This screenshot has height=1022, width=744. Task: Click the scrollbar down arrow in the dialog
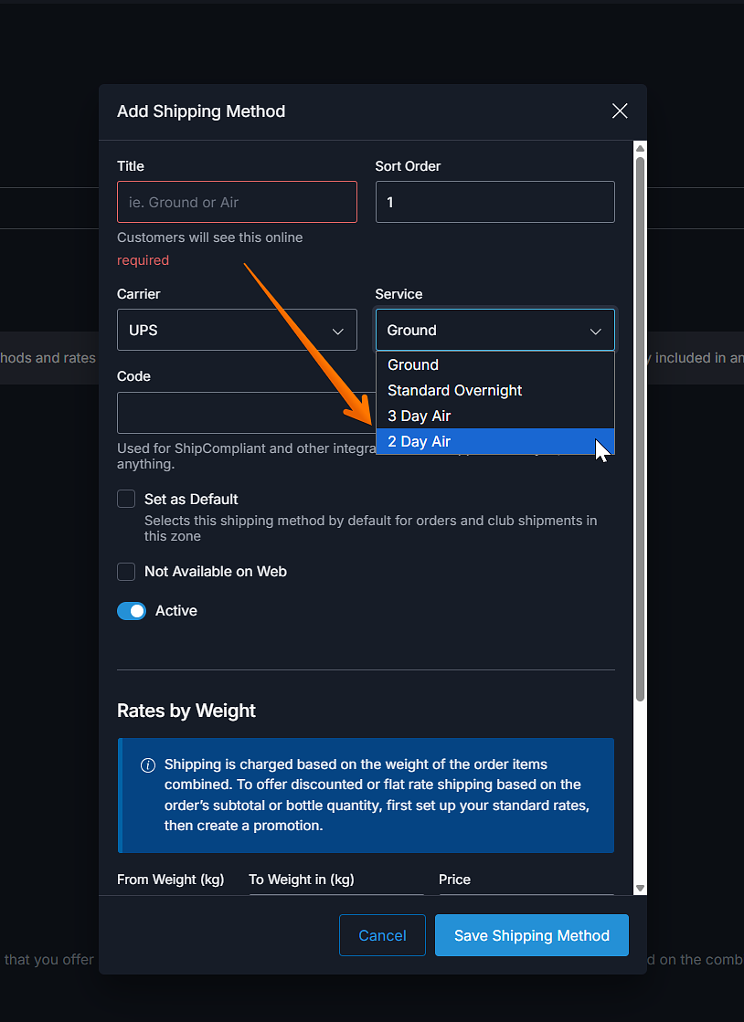[641, 888]
